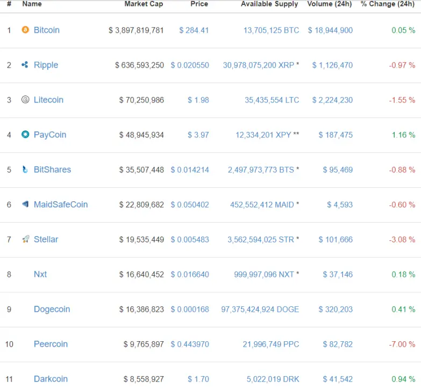The height and width of the screenshot is (389, 421).
Task: Click Dogecoin price $ 0.000168
Action: pos(190,309)
